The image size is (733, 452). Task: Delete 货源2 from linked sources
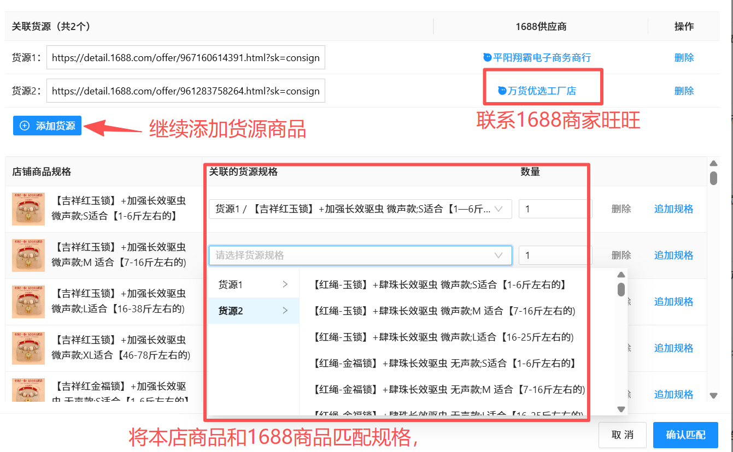click(x=684, y=91)
